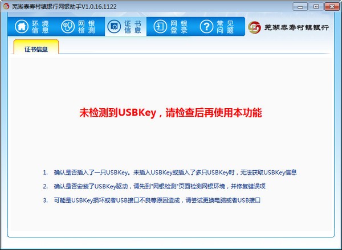Go to the 网银登录 section label
This screenshot has width=342, height=250.
[x=179, y=27]
